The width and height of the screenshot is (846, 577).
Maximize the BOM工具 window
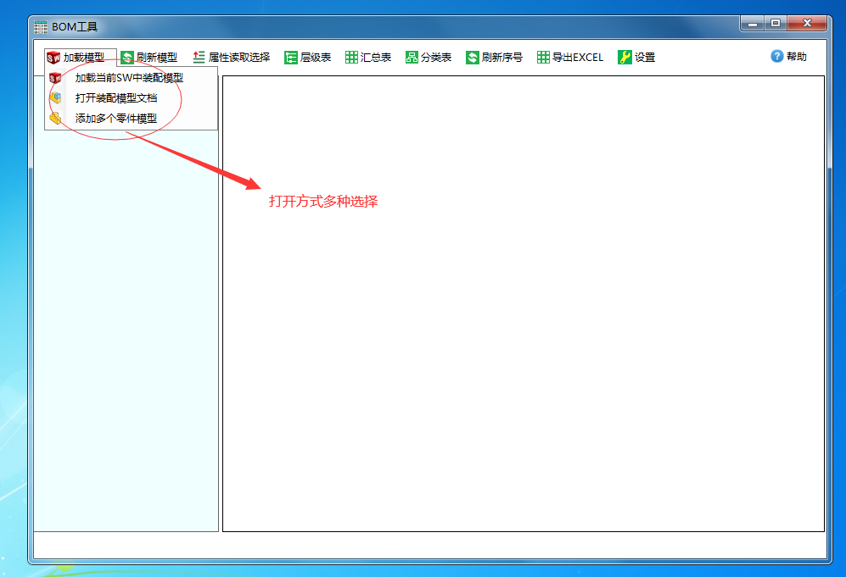point(776,23)
